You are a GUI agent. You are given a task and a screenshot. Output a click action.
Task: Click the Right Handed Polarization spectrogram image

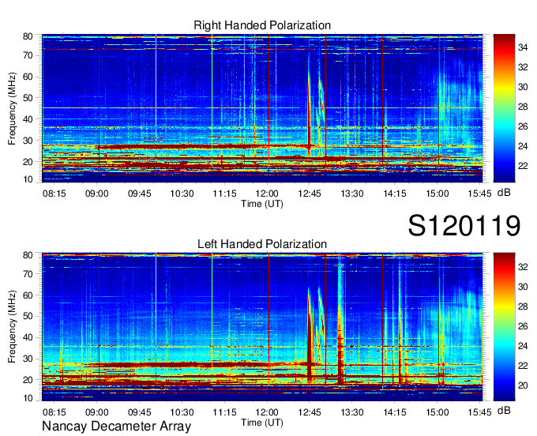pyautogui.click(x=262, y=108)
